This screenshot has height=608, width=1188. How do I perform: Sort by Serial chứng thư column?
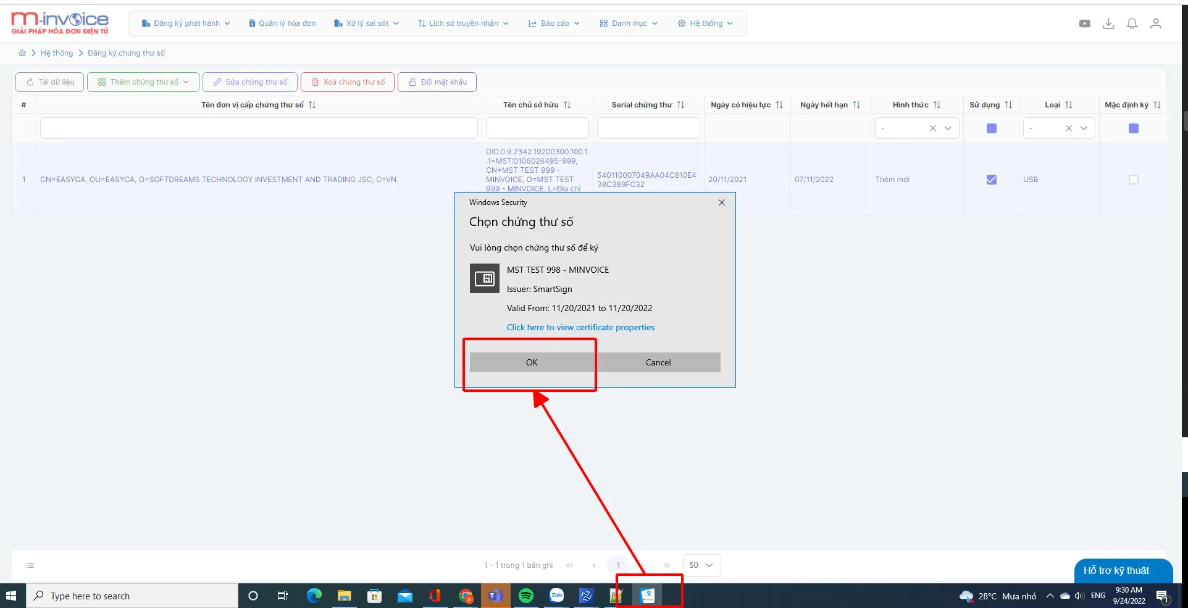(x=681, y=105)
